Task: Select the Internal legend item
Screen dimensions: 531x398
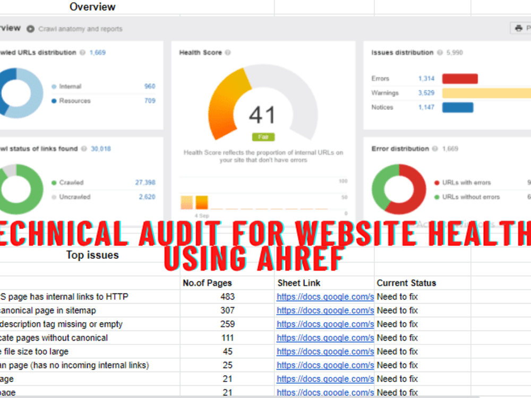Action: tap(66, 86)
